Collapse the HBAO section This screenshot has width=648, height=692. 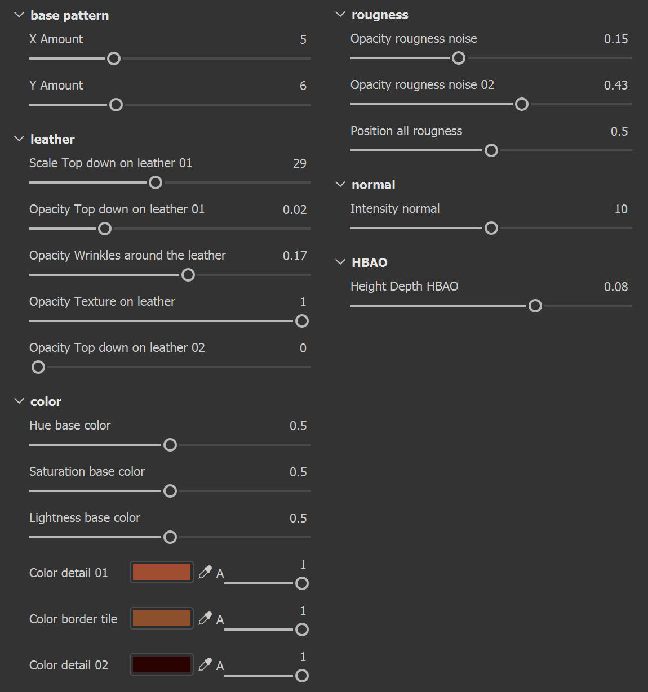tap(340, 262)
